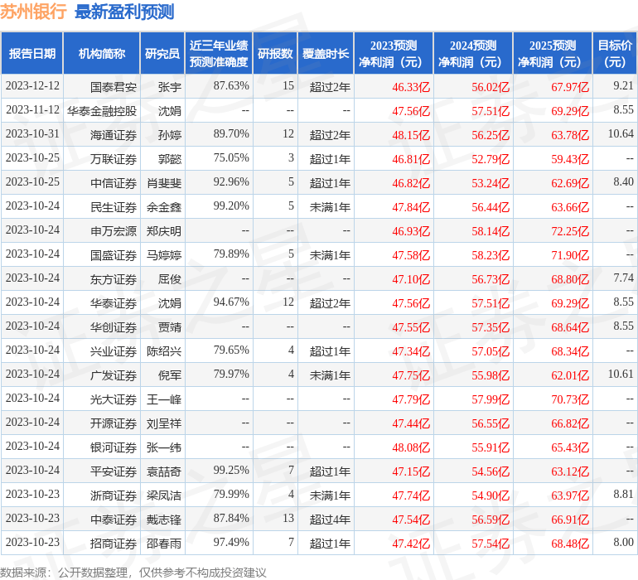Click researcher name 王一峰
The height and width of the screenshot is (580, 638).
pos(164,399)
